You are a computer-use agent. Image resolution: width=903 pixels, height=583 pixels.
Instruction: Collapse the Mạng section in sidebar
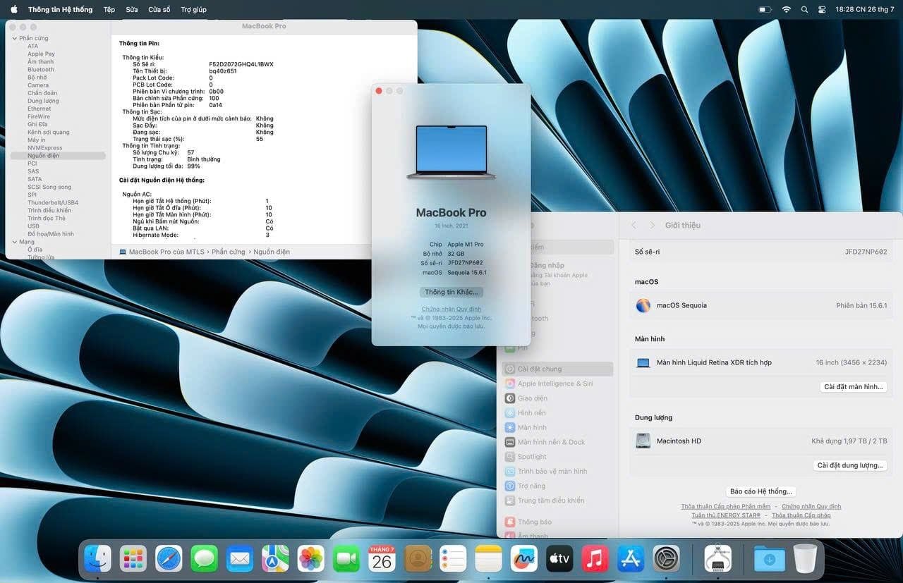tap(14, 242)
